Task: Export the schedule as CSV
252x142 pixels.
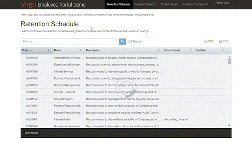Action: coord(224,41)
